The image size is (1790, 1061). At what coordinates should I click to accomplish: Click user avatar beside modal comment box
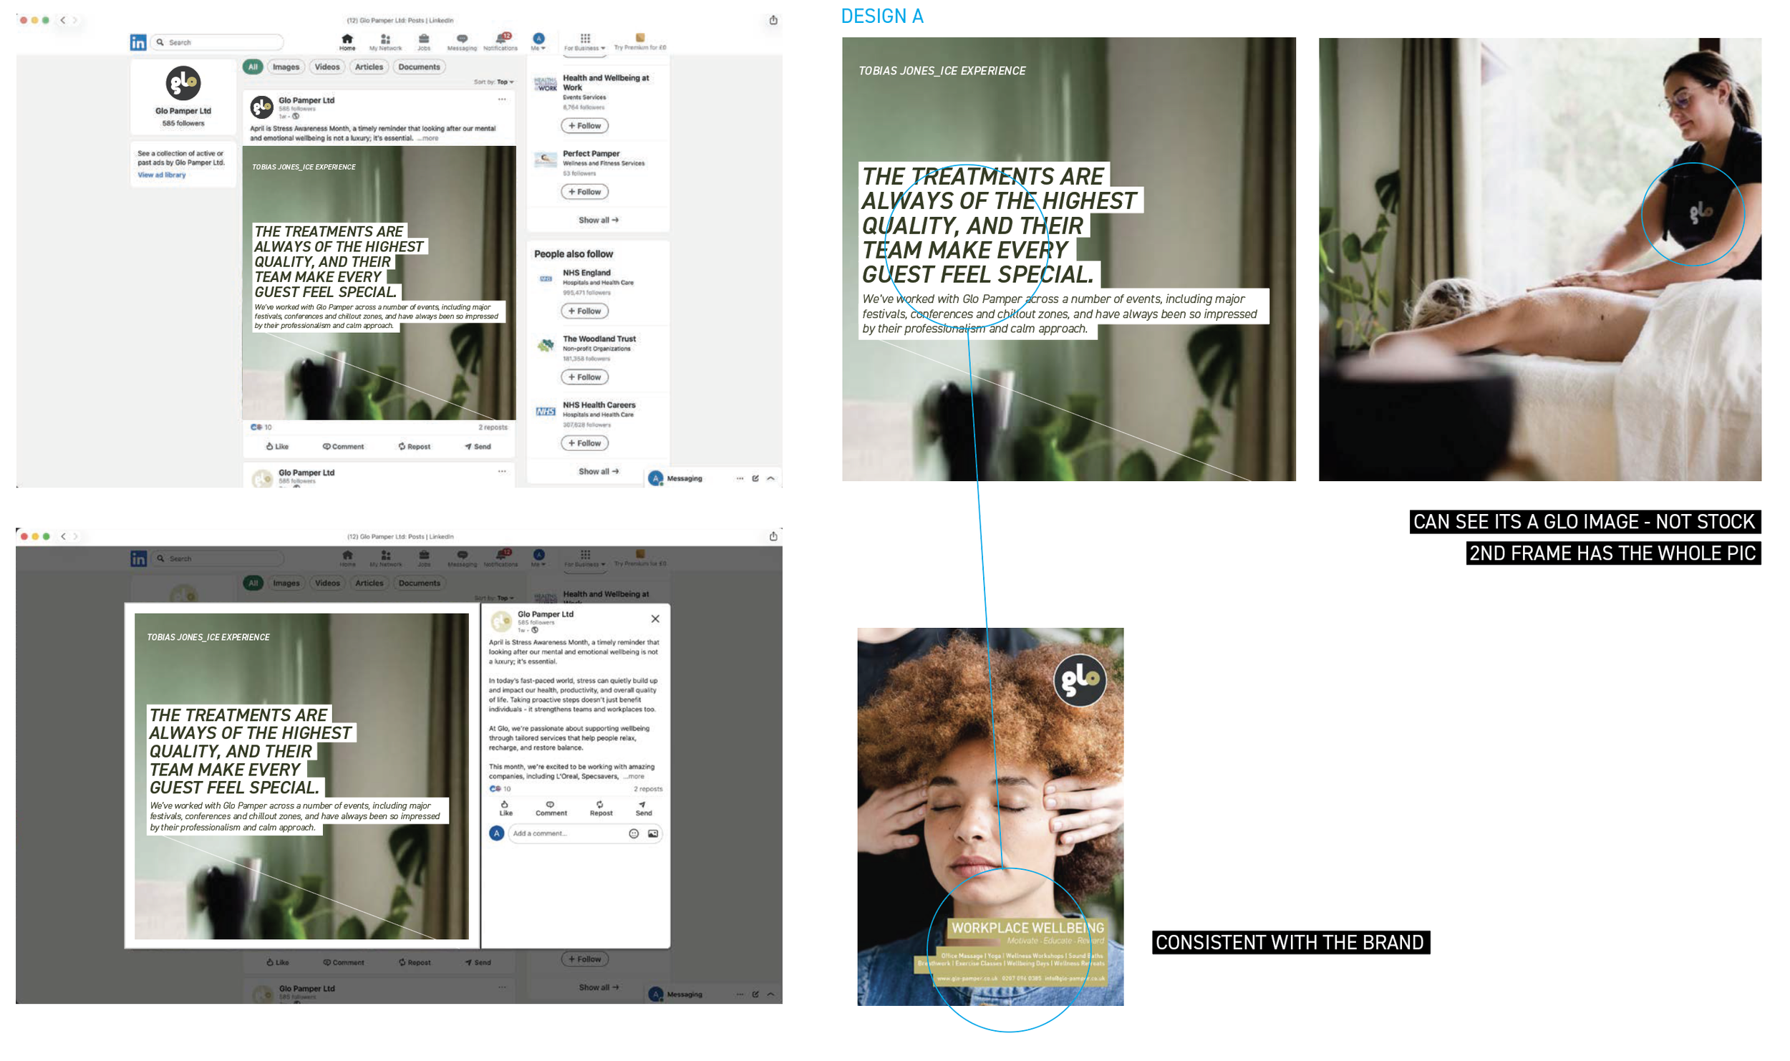click(496, 833)
